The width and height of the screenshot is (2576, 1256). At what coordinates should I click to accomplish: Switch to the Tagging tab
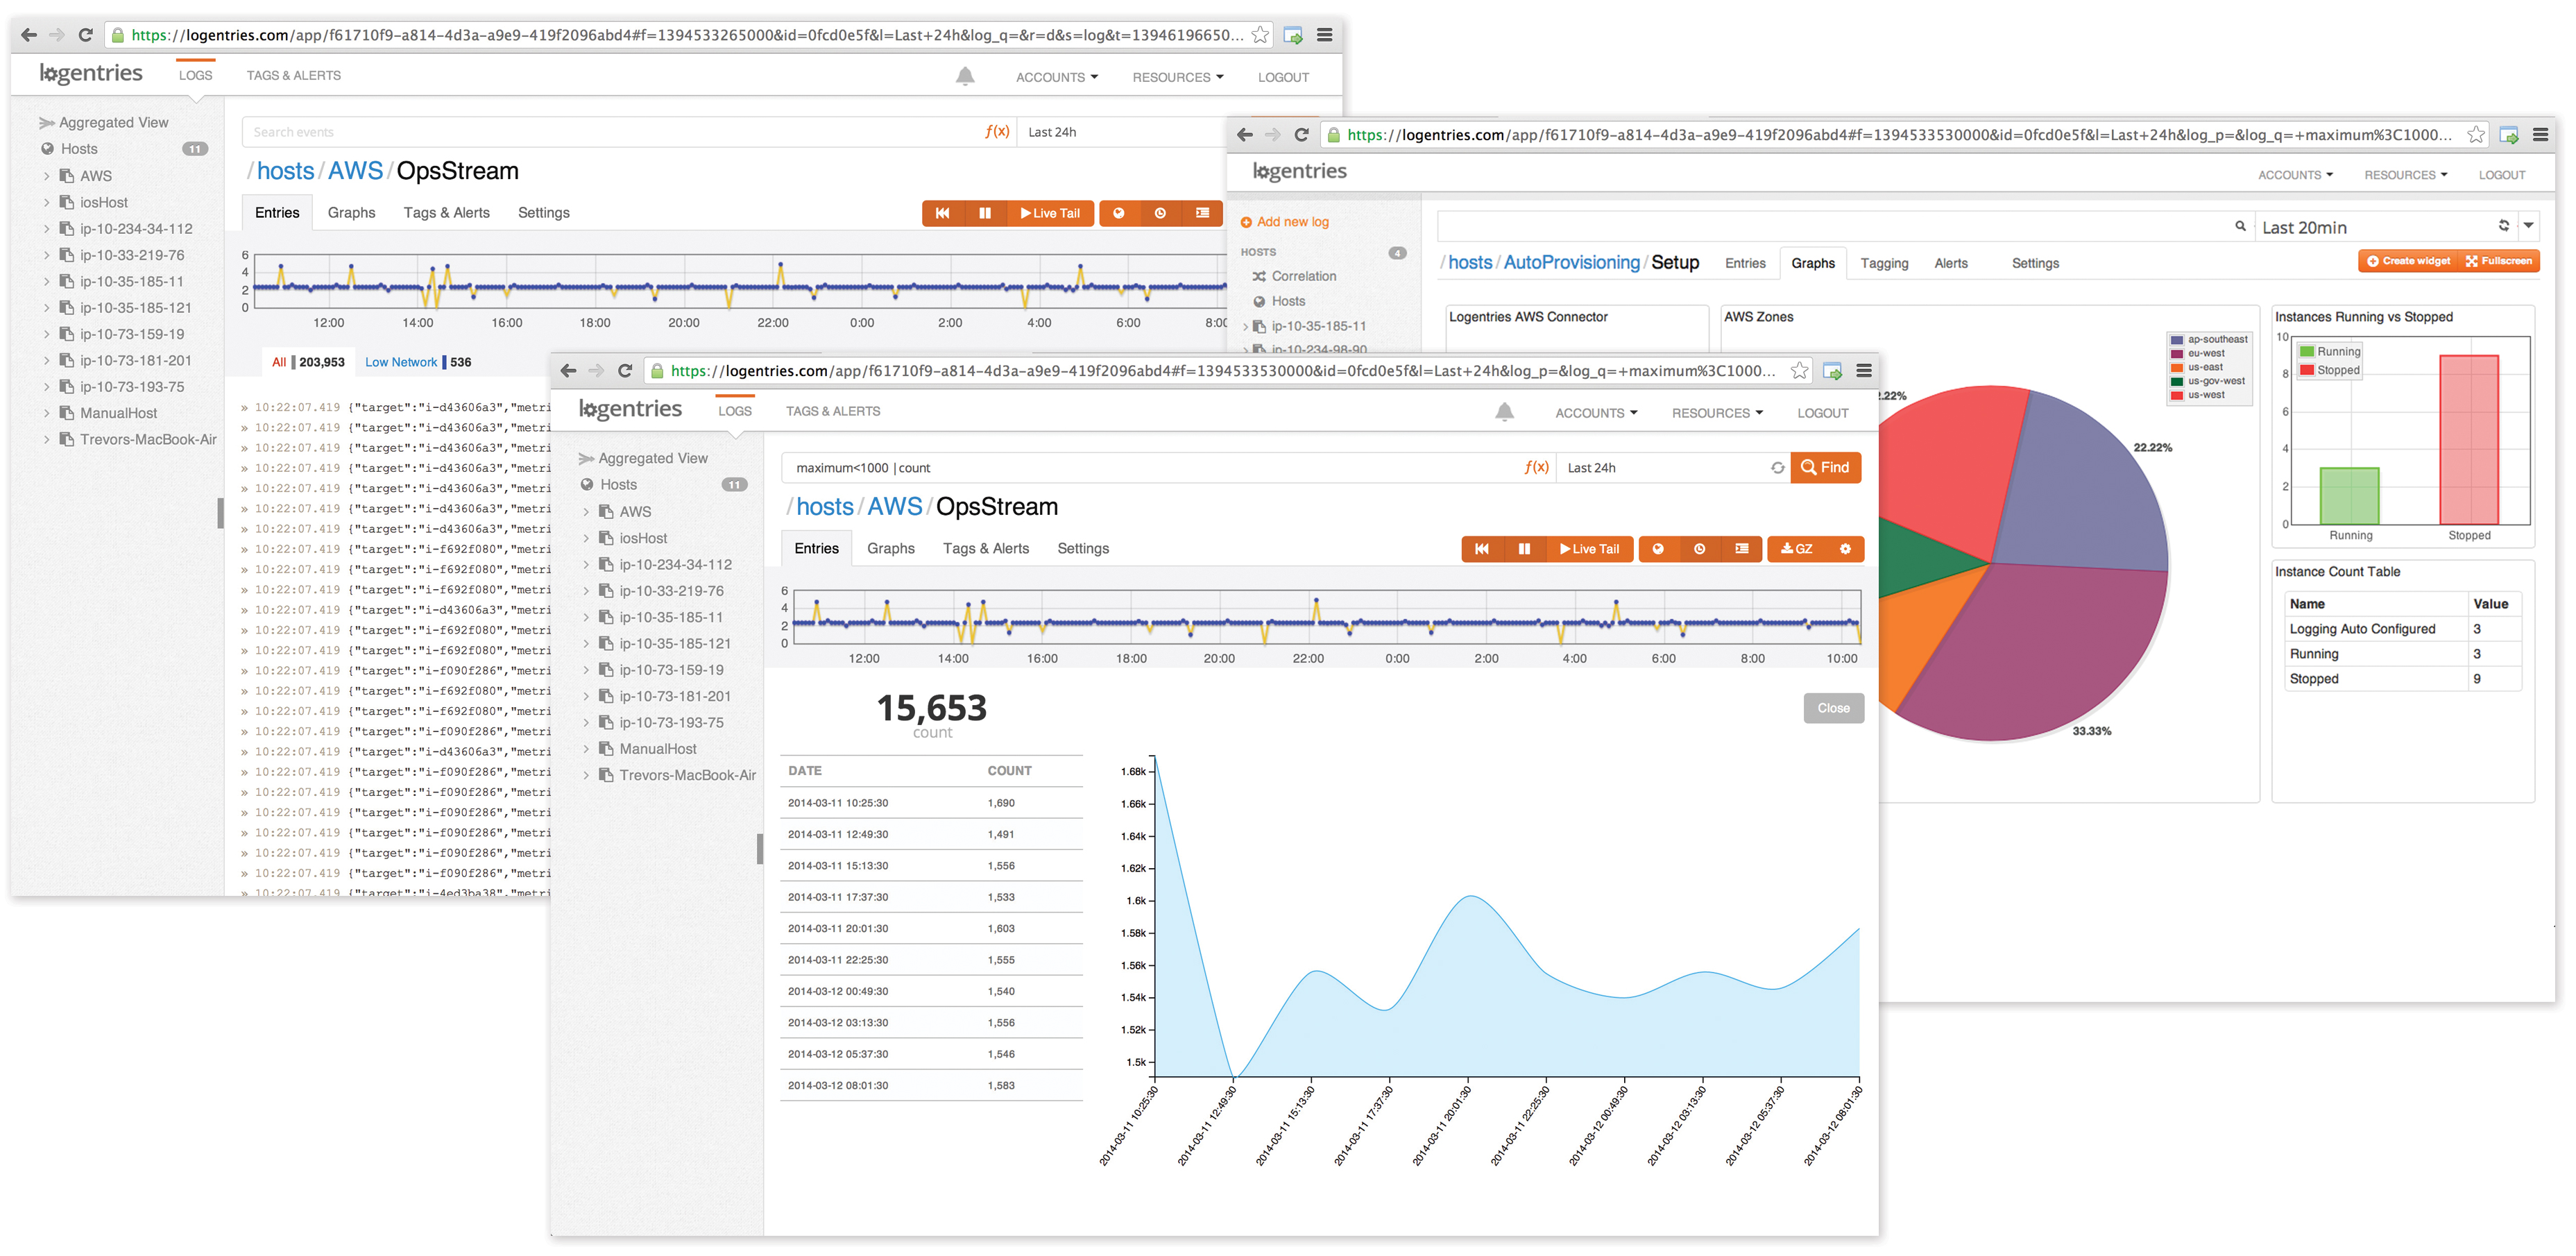1884,263
